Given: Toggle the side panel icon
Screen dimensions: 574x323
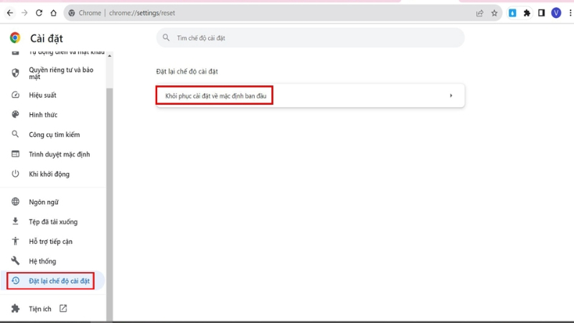Looking at the screenshot, I should [x=542, y=13].
